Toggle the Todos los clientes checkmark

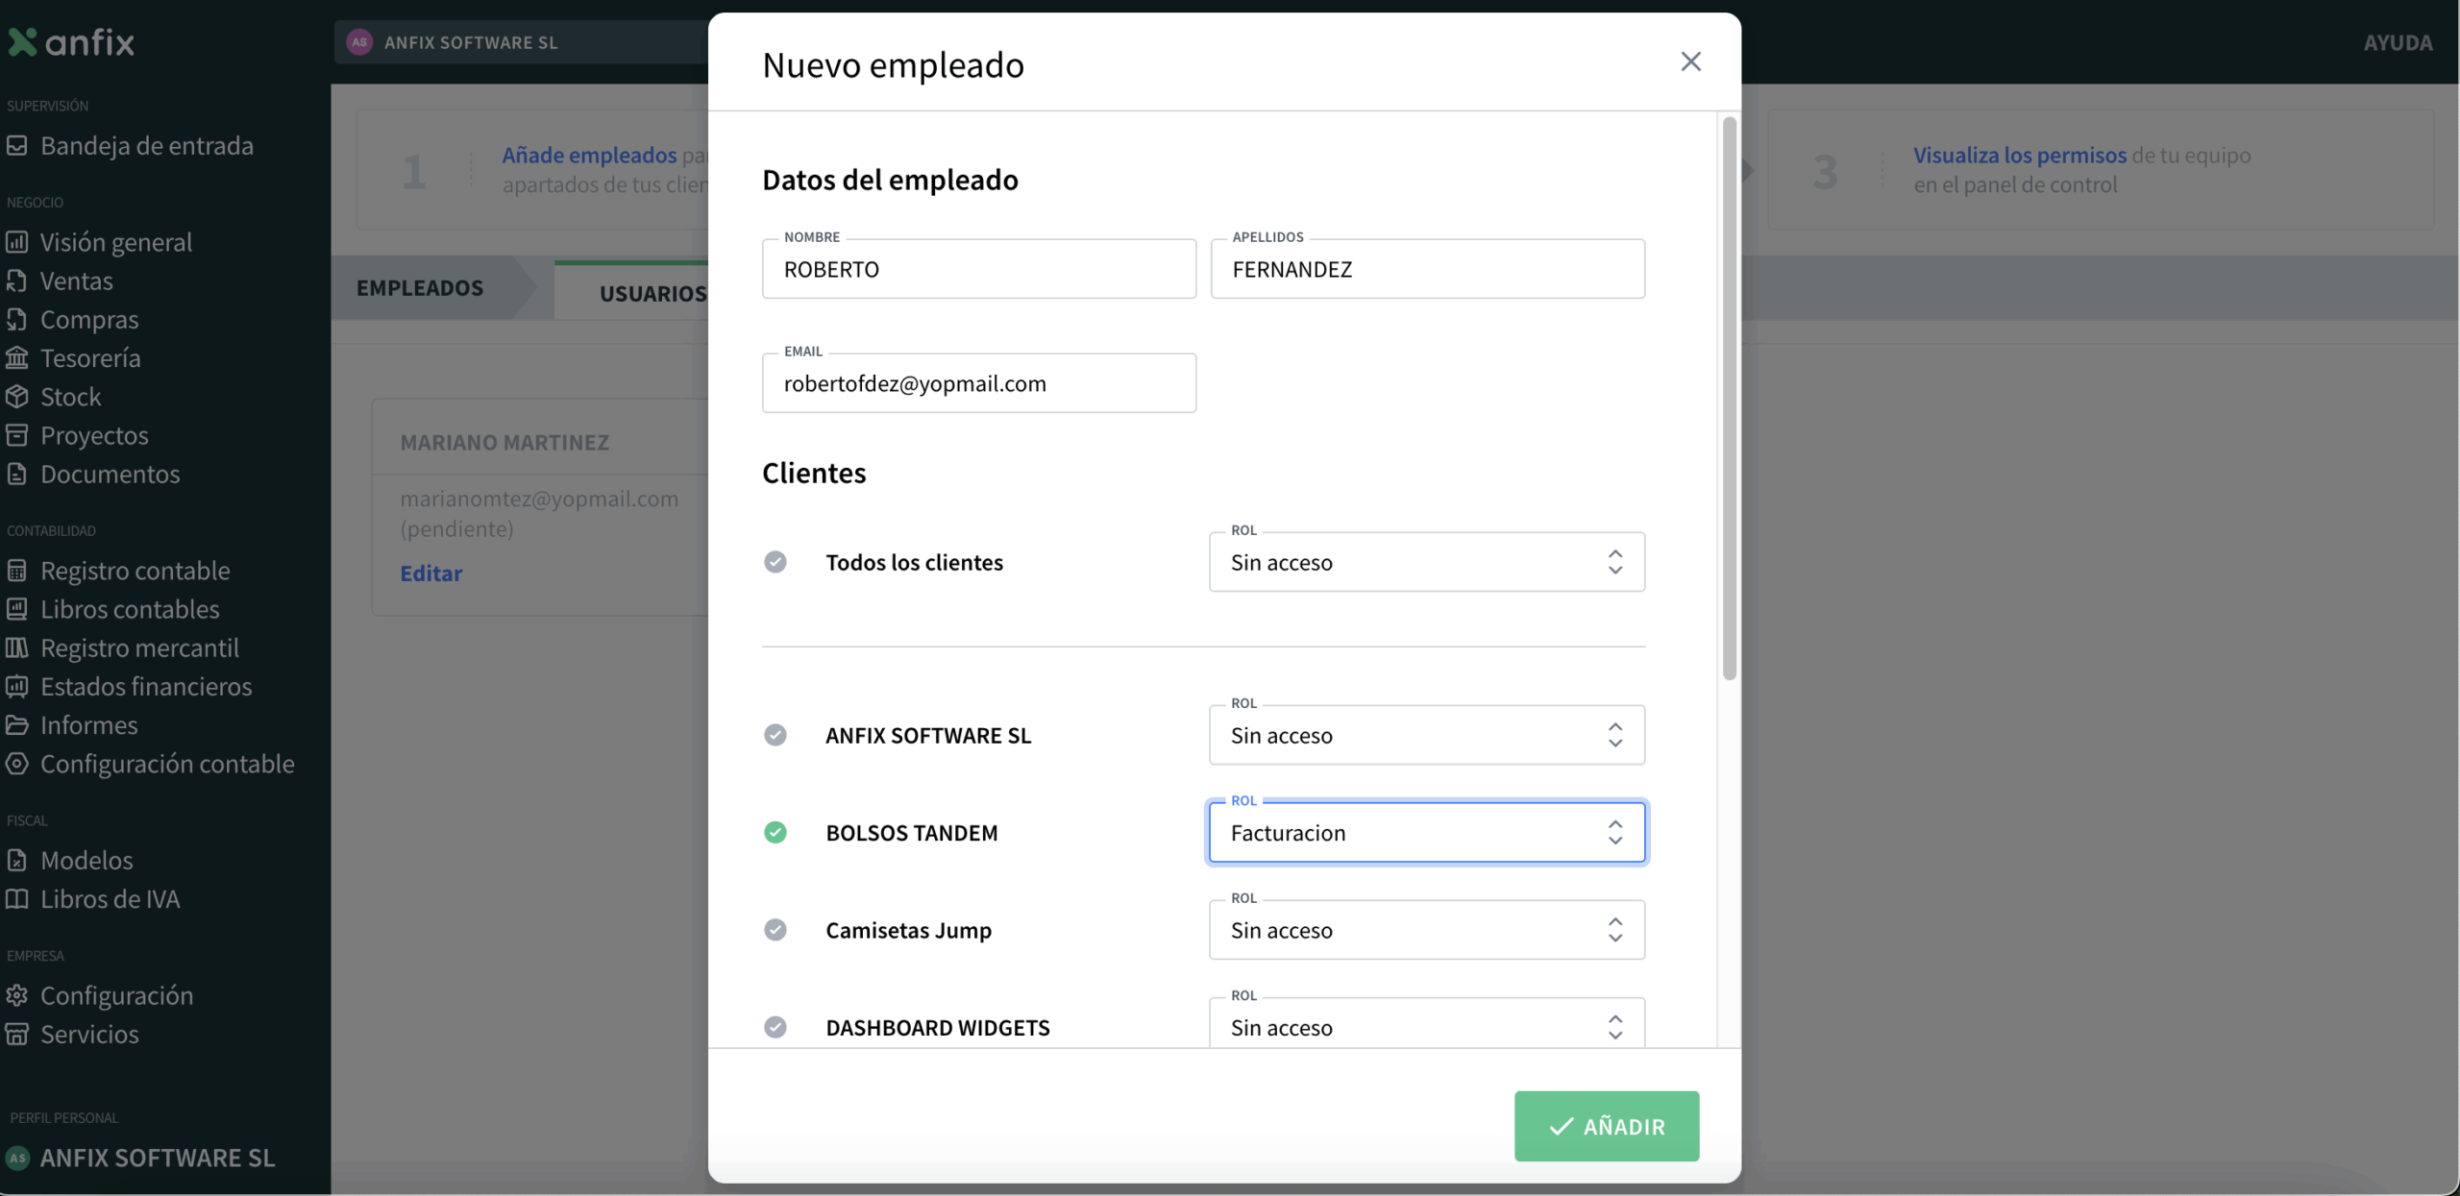pyautogui.click(x=775, y=562)
